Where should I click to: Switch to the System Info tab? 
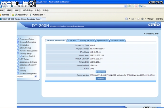click(102, 40)
